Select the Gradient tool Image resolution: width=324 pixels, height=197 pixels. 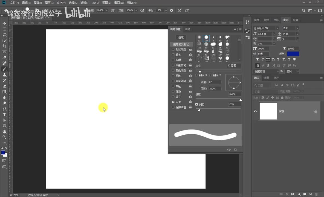[x=4, y=92]
